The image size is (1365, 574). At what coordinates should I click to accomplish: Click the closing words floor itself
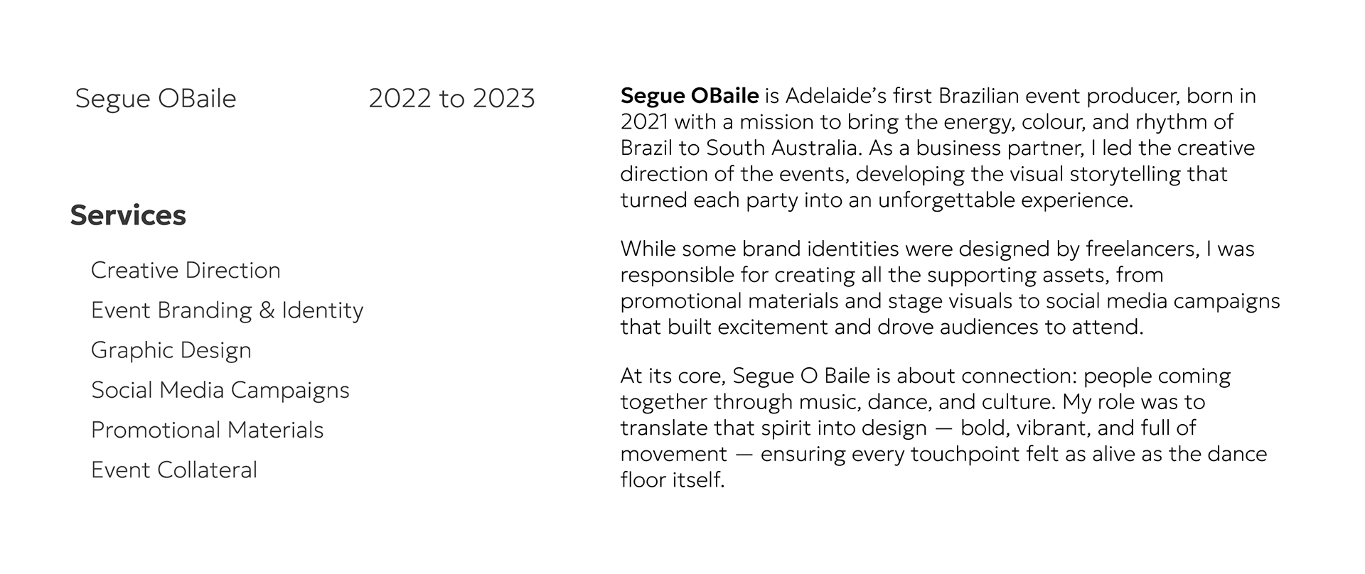672,480
